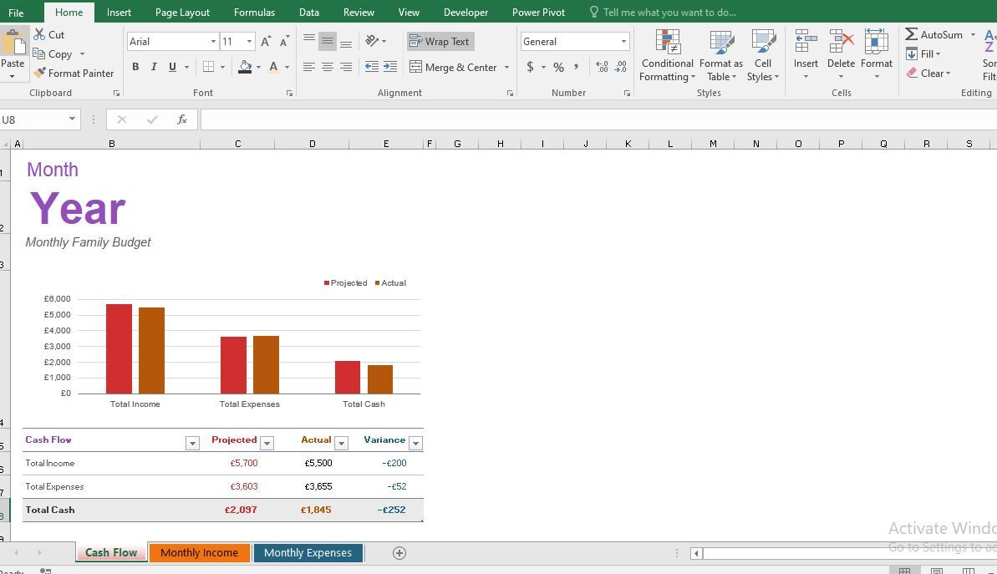
Task: Click the formula bar input area
Action: click(x=598, y=119)
